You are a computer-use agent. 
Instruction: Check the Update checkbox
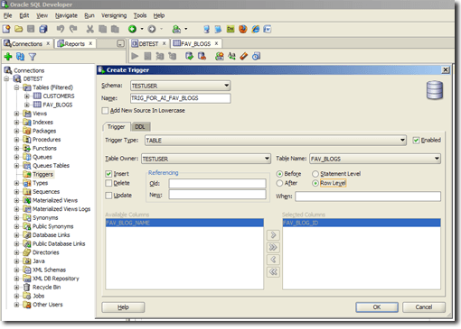(108, 196)
